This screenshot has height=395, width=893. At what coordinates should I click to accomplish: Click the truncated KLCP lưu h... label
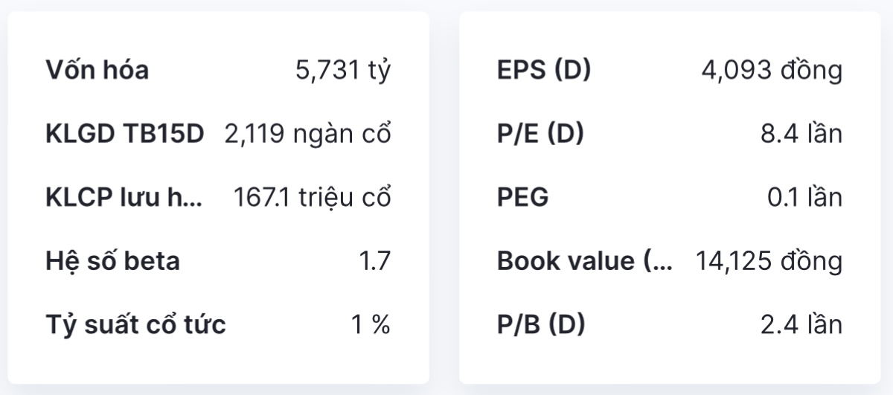[x=124, y=198]
